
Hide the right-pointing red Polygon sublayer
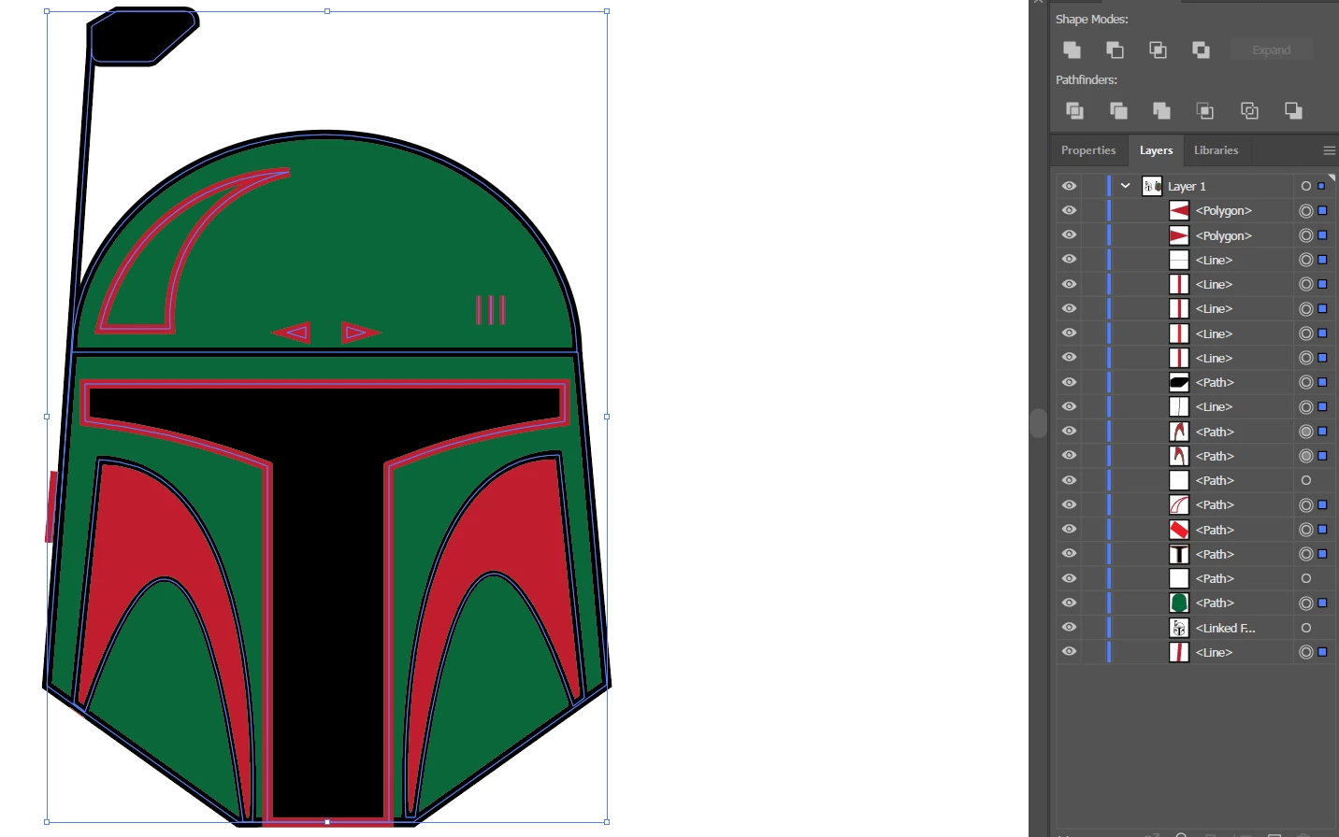click(x=1069, y=234)
